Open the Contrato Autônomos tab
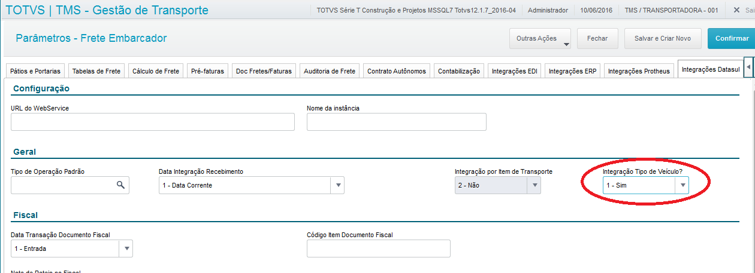 tap(397, 70)
